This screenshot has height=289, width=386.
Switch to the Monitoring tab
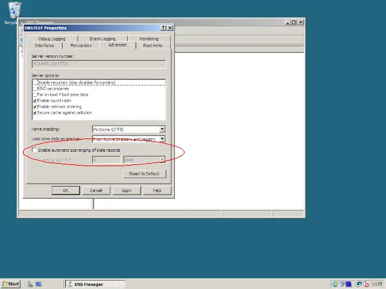pyautogui.click(x=149, y=39)
